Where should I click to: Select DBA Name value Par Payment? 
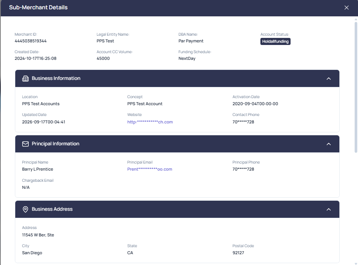pos(191,41)
